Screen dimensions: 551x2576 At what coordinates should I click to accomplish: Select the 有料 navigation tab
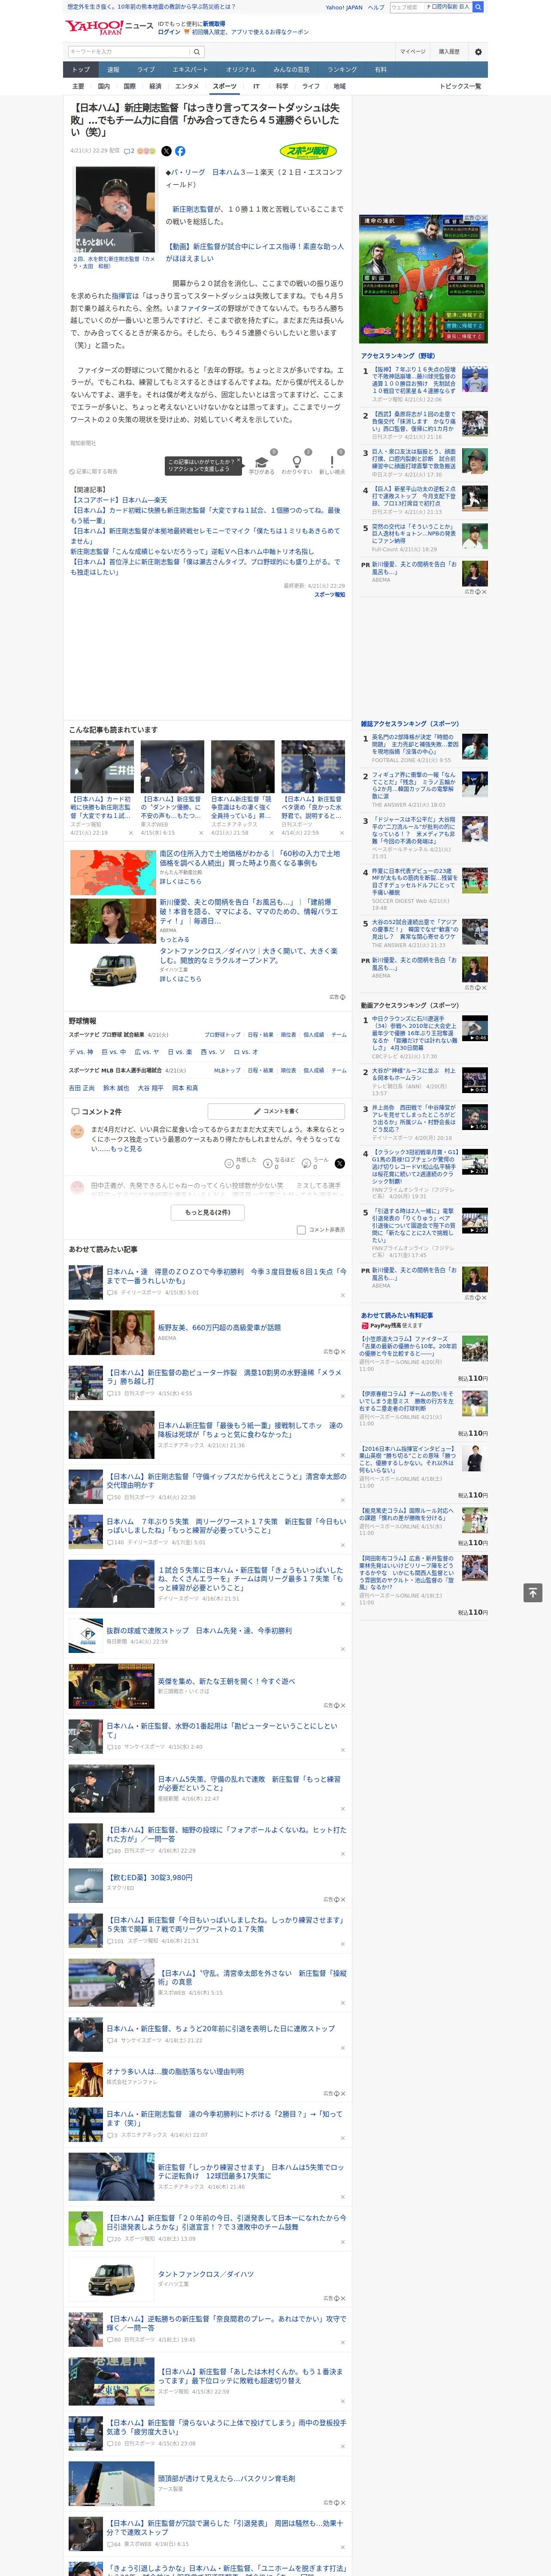pos(381,70)
